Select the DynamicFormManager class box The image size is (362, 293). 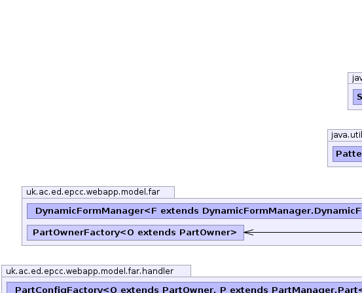[x=194, y=211]
